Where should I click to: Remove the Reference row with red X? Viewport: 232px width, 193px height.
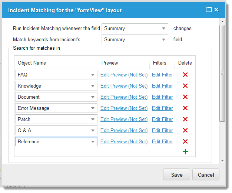pos(185,141)
